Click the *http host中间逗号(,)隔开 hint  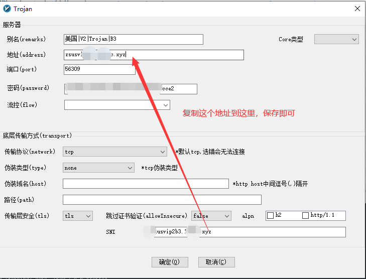[x=270, y=184]
